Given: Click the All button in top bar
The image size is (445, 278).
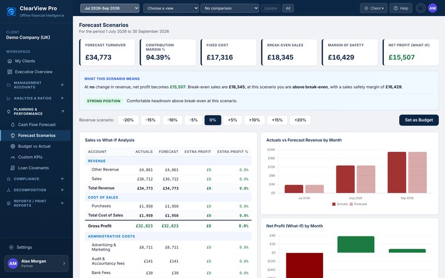Looking at the screenshot, I should point(288,8).
